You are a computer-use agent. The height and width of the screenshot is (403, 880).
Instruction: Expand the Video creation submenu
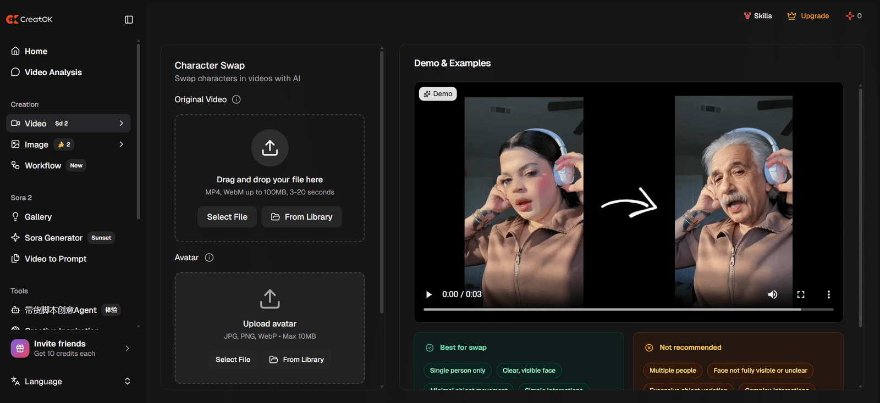click(122, 124)
